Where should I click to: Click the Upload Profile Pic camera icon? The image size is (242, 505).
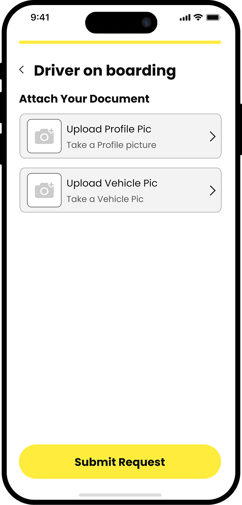point(44,136)
